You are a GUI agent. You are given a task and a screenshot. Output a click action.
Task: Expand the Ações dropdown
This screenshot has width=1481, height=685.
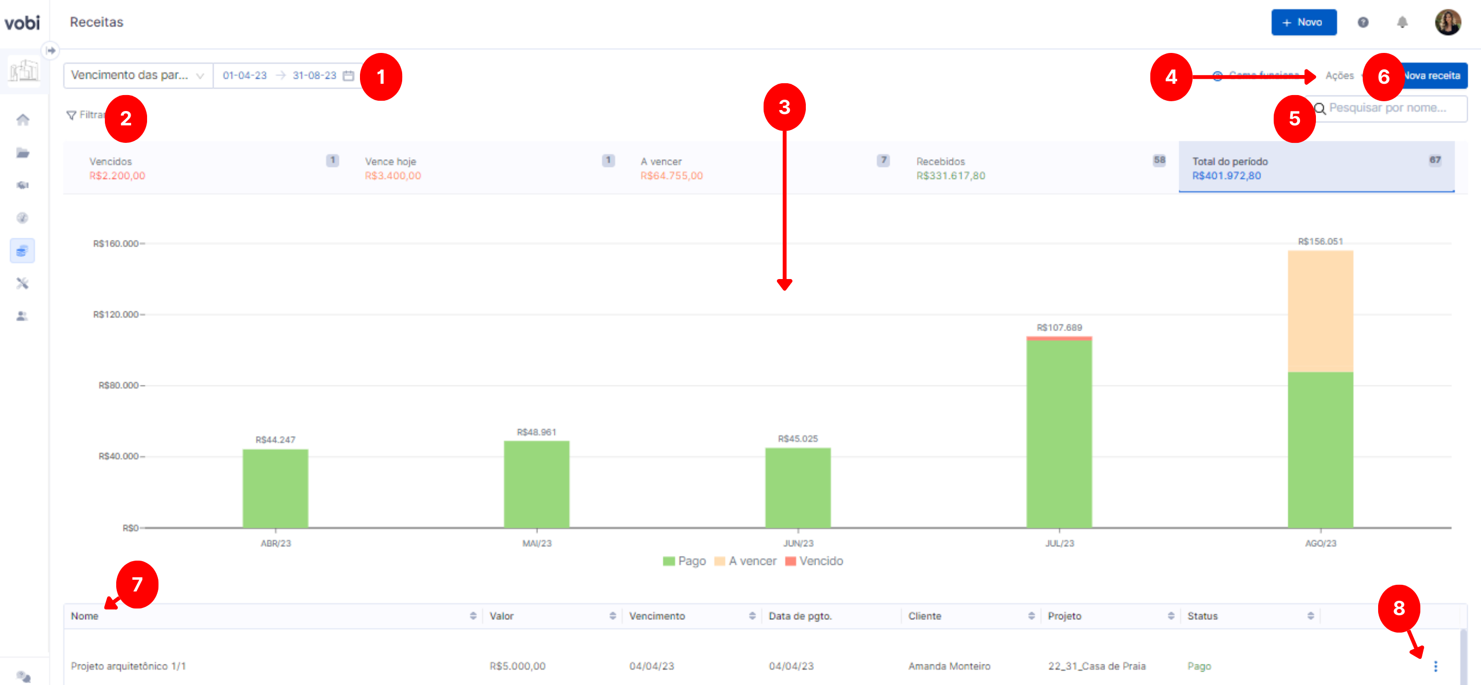tap(1339, 75)
